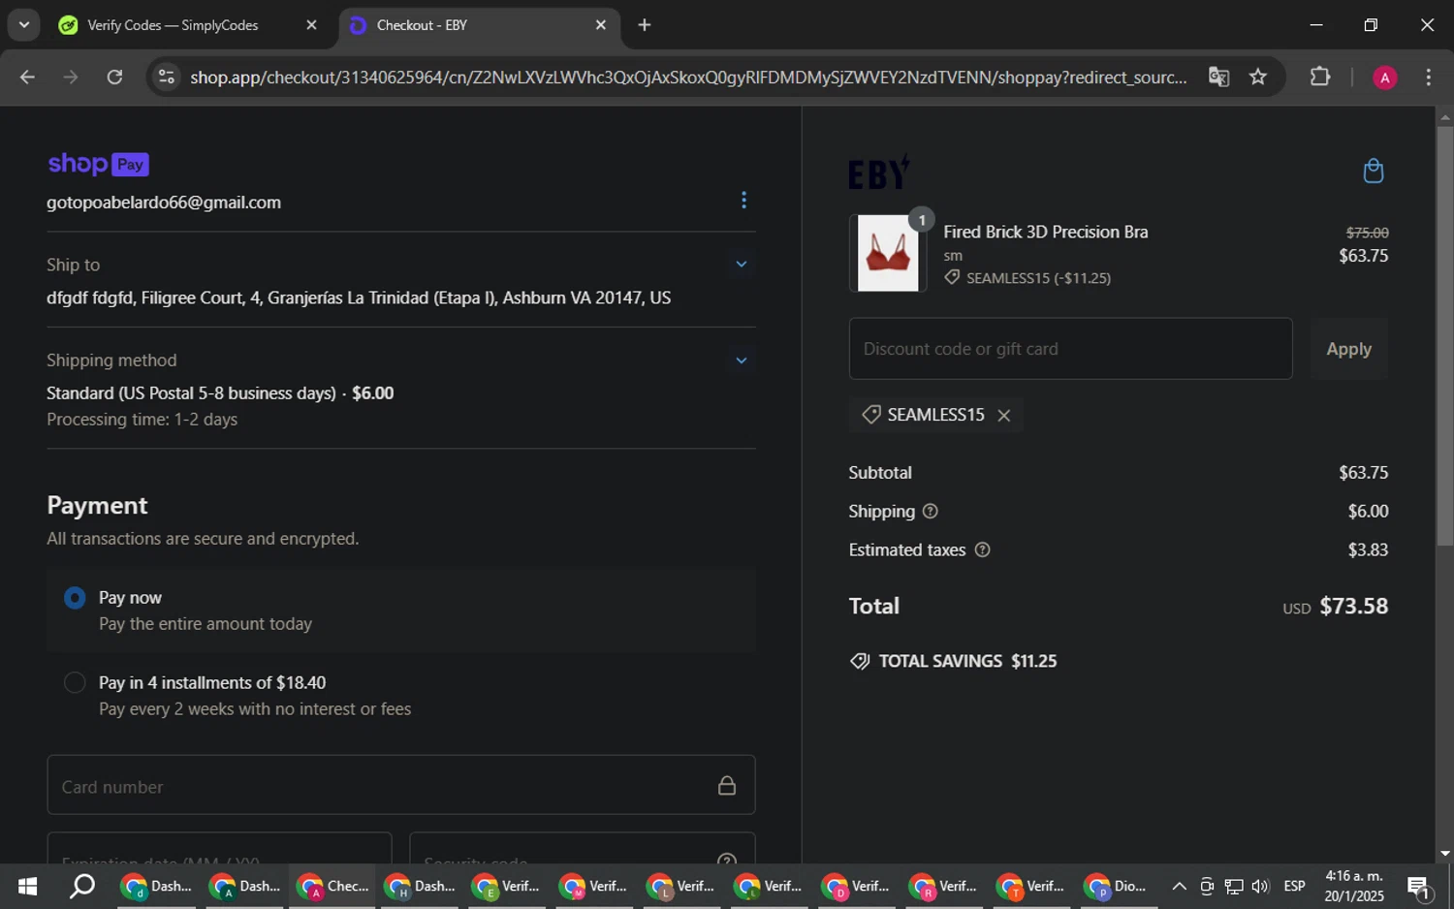This screenshot has height=909, width=1454.
Task: Open Windows taskbar search
Action: [82, 886]
